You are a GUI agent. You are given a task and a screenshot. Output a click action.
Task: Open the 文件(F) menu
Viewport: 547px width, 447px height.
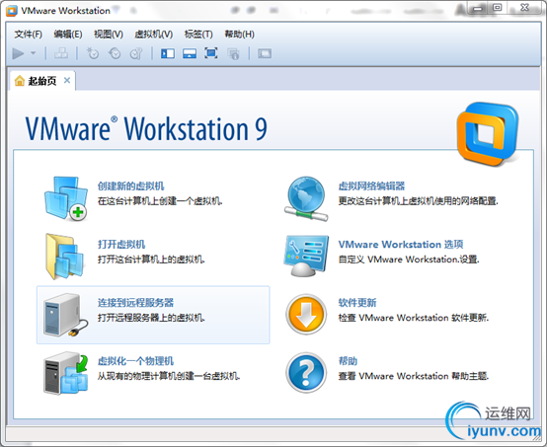29,35
